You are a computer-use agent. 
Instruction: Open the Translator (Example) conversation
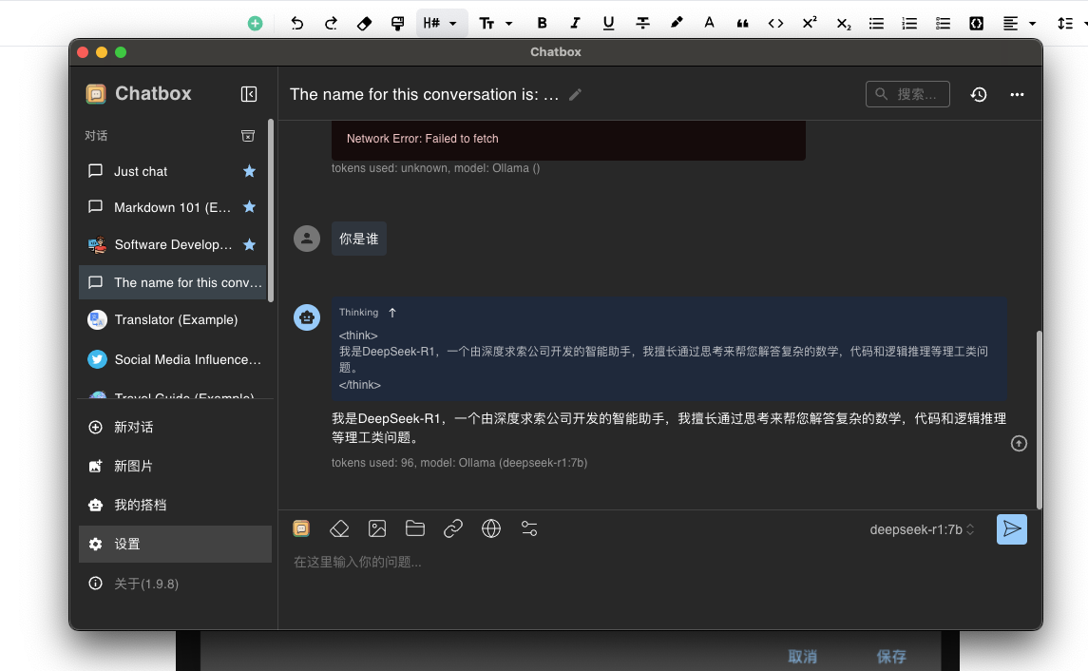[172, 320]
